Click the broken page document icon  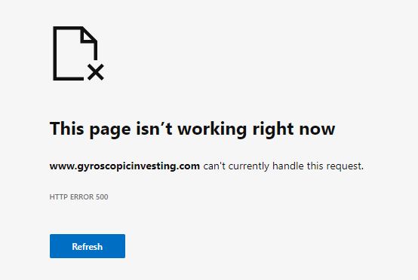click(78, 53)
